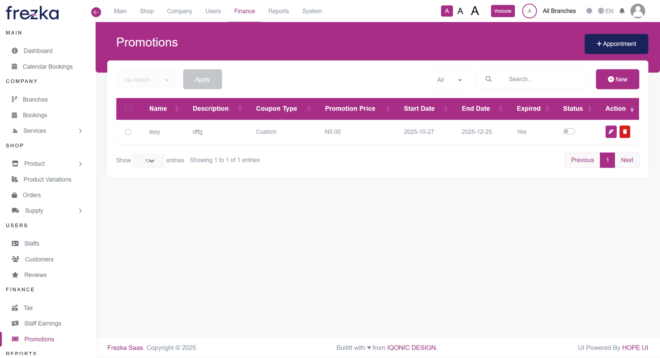
Task: Switch to the Reports top tab
Action: coord(278,11)
